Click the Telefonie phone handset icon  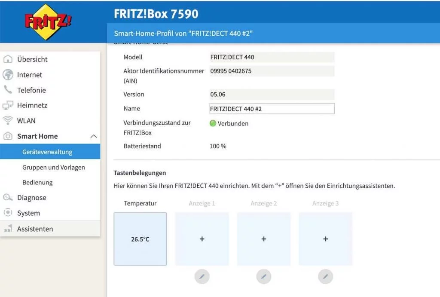point(8,90)
